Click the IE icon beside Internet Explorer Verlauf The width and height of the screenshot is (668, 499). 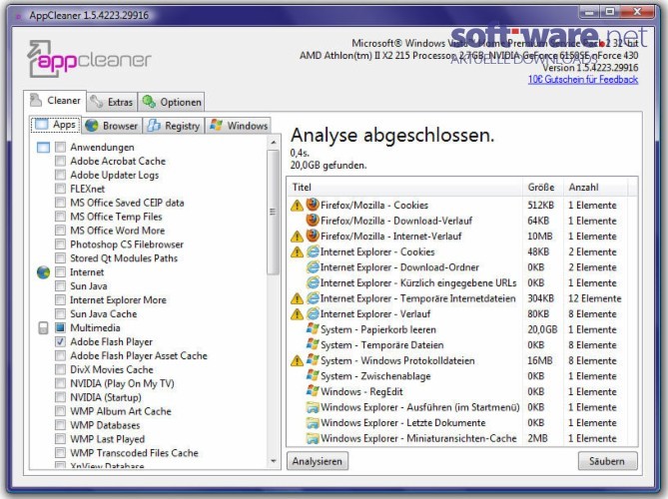[x=313, y=313]
